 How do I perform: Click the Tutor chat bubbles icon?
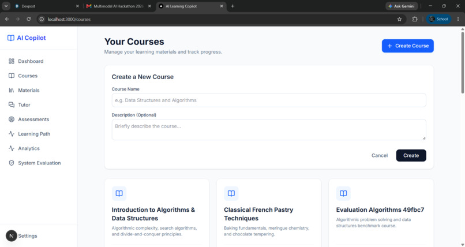click(x=12, y=104)
